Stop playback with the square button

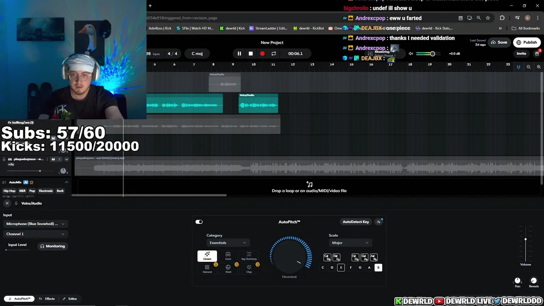coord(251,54)
